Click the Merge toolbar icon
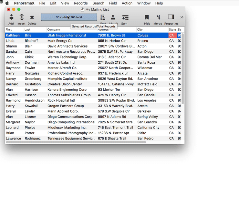The image size is (239, 197). click(x=158, y=17)
